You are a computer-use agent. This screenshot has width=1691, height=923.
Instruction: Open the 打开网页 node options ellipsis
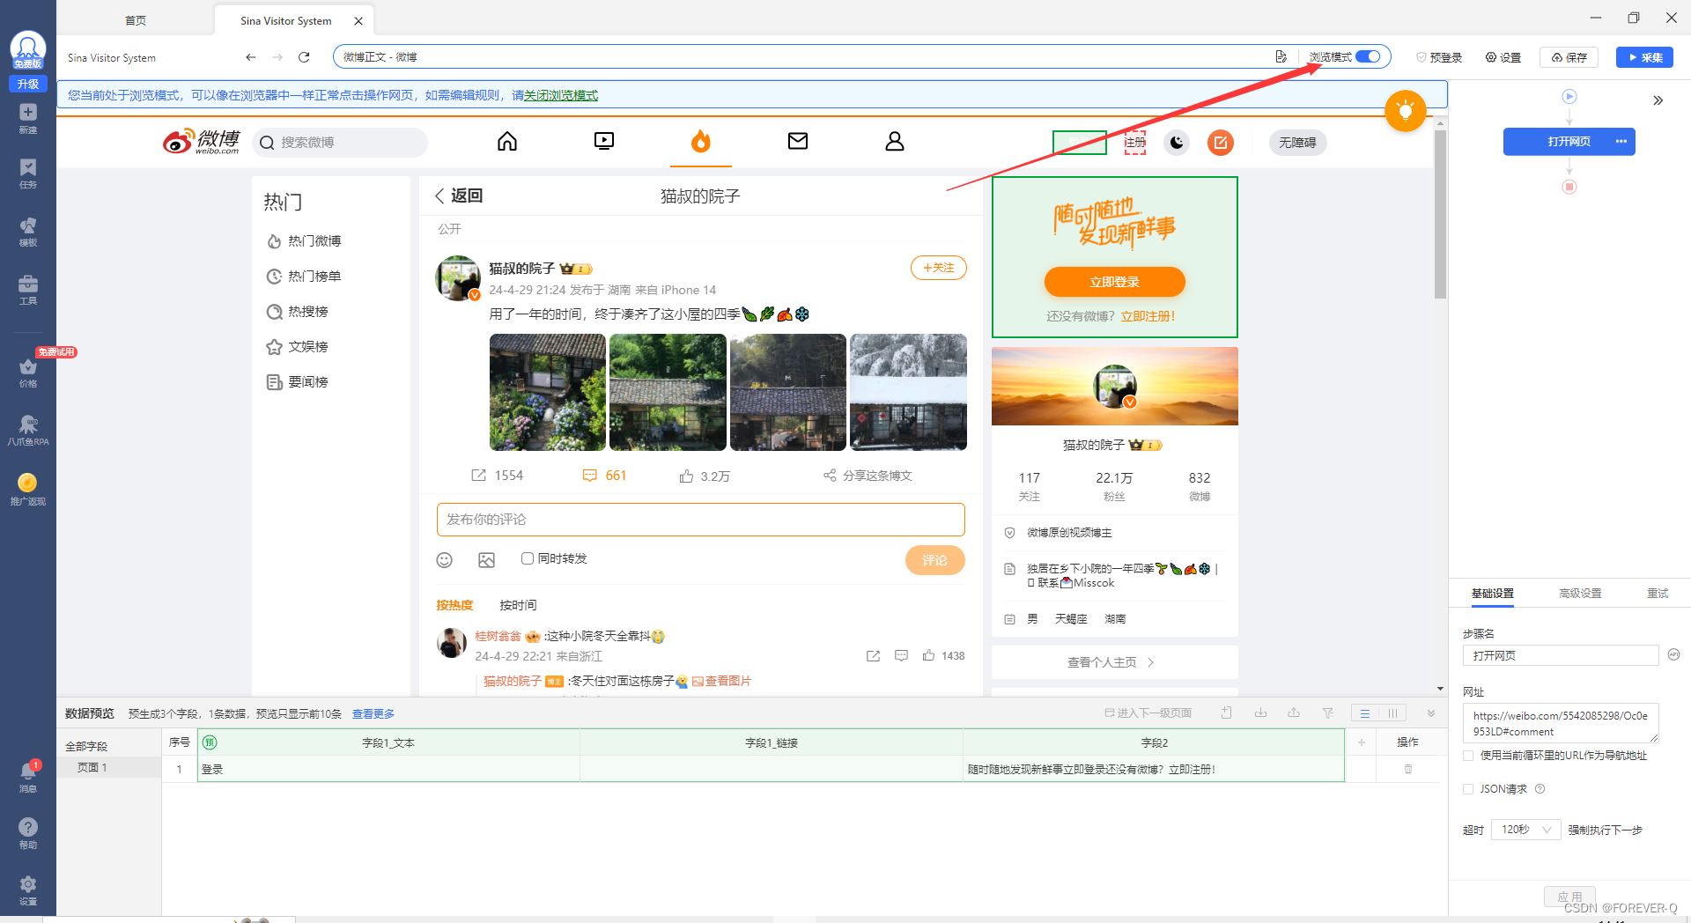[x=1621, y=142]
